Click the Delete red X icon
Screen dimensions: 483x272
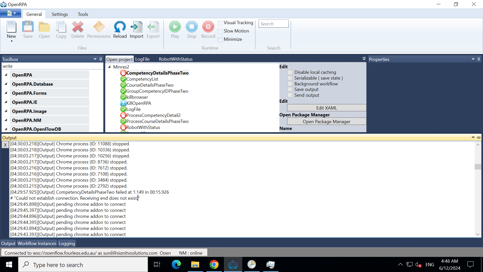coord(77,27)
